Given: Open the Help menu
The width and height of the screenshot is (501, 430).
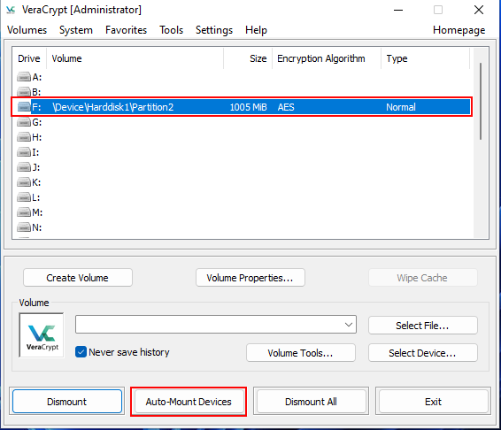Looking at the screenshot, I should pyautogui.click(x=256, y=30).
